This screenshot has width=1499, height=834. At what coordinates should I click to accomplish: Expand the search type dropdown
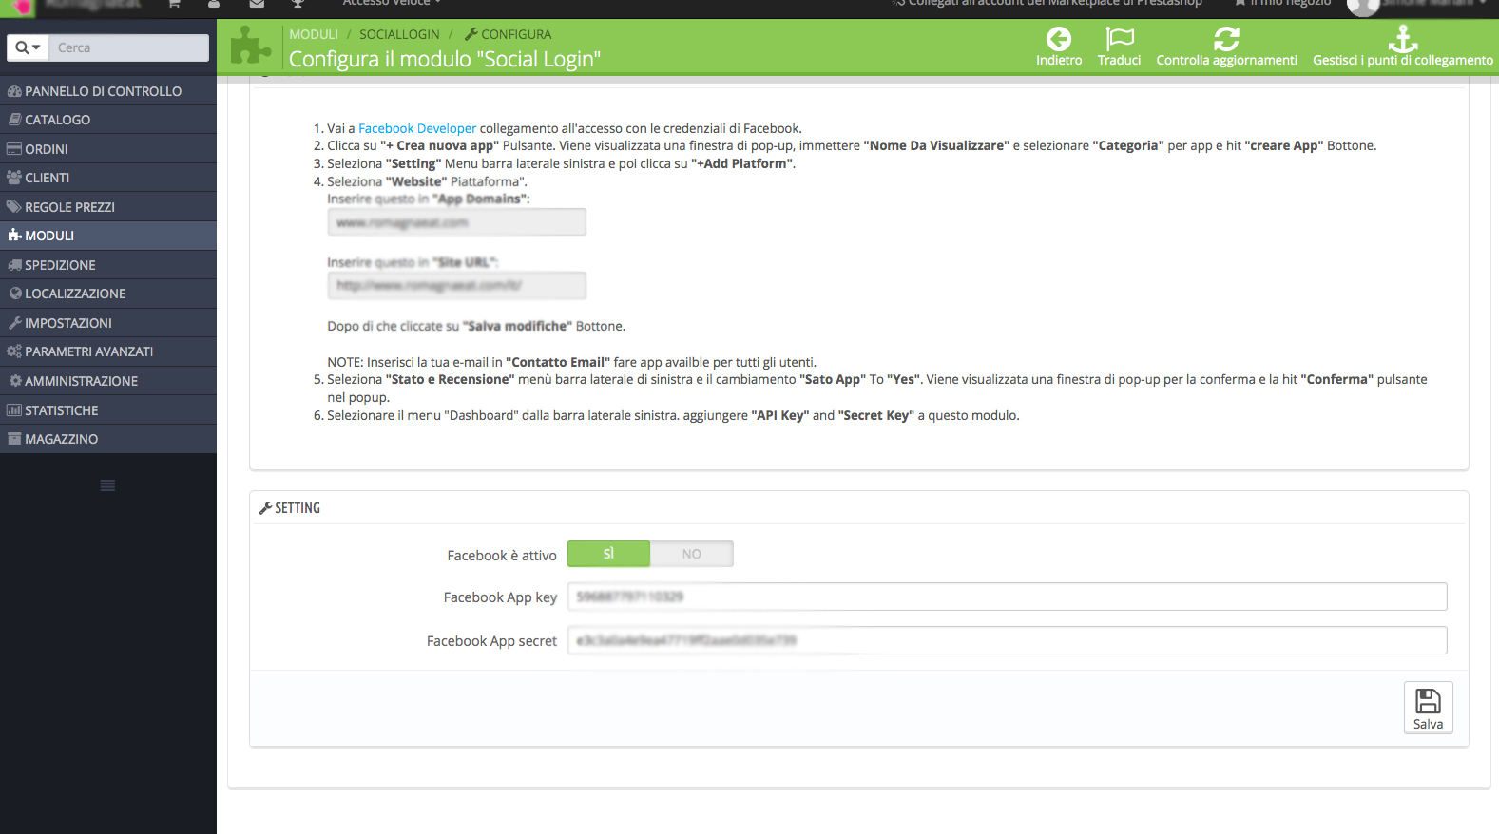click(29, 47)
